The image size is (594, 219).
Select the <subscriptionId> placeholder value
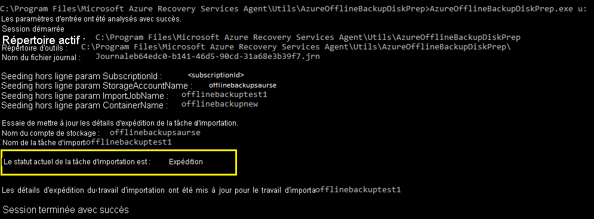coord(216,75)
